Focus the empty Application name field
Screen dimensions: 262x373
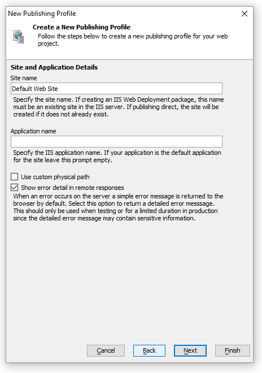[116, 141]
